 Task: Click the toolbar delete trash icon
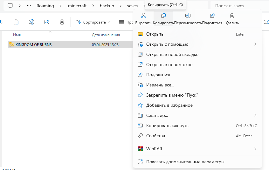tap(62, 22)
